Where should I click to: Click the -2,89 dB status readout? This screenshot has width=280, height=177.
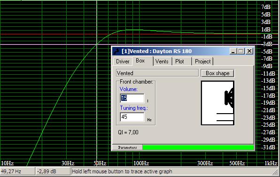(x=53, y=171)
